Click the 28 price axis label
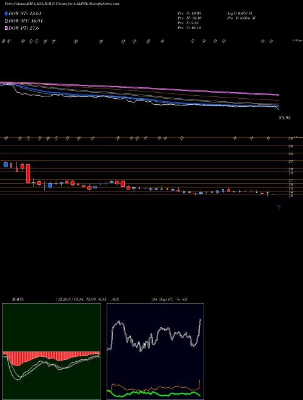 click(290, 139)
